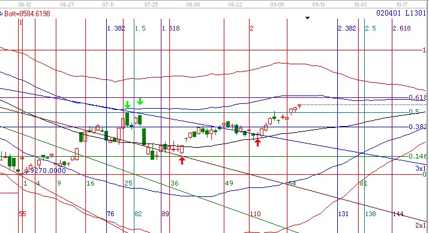Click the Bott=8584.6198 indicator text
The image size is (429, 233).
(x=26, y=13)
